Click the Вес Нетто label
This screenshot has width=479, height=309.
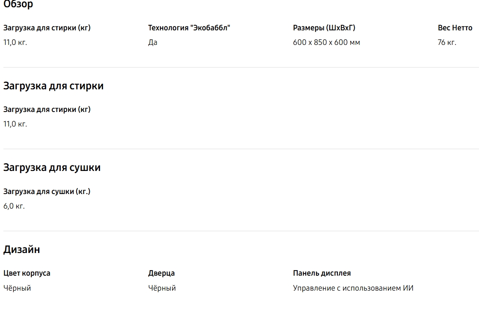pos(455,28)
